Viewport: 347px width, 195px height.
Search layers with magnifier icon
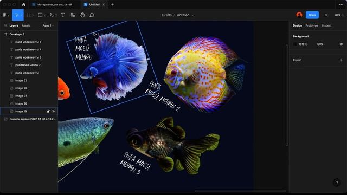(x=5, y=25)
